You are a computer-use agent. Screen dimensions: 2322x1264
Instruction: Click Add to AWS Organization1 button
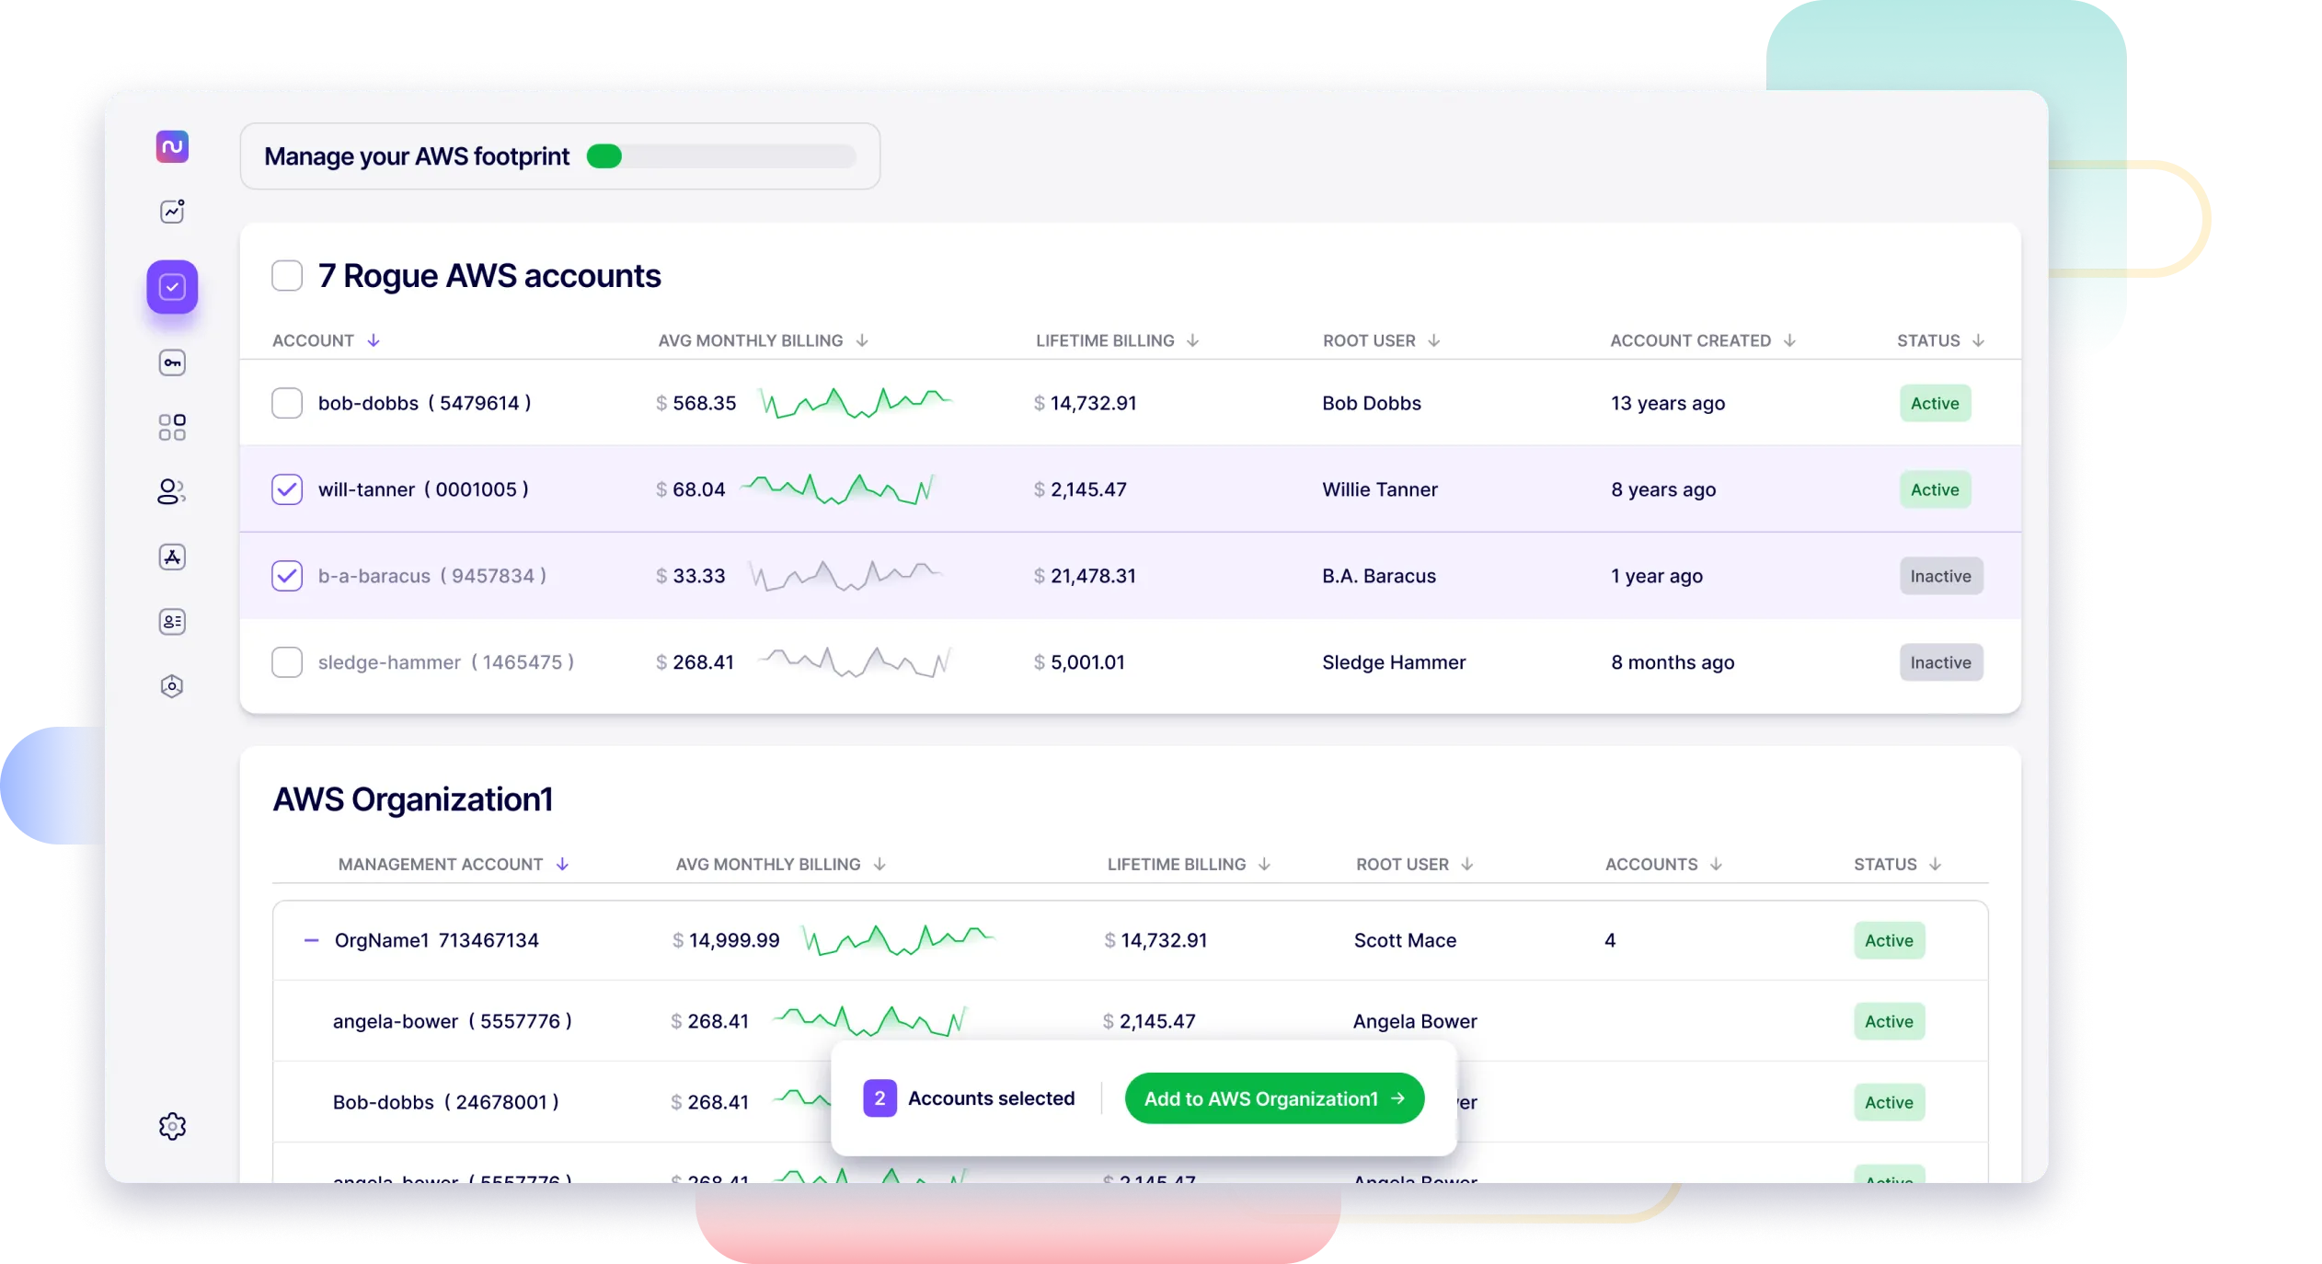1274,1097
